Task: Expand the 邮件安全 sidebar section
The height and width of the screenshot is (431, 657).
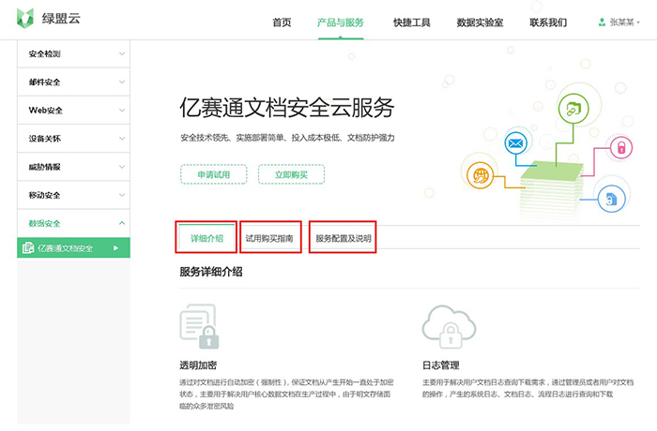Action: tap(74, 82)
